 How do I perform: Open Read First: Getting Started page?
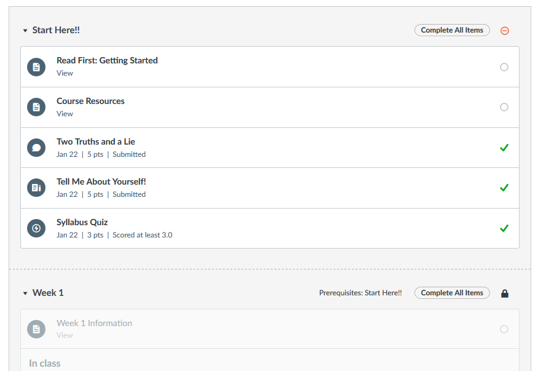107,60
